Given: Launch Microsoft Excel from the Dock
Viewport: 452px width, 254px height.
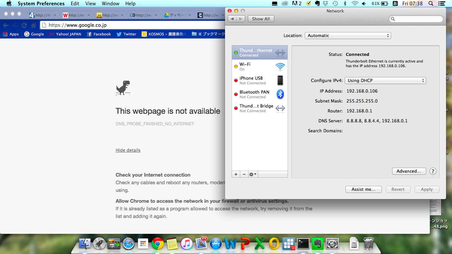Looking at the screenshot, I should [x=259, y=244].
